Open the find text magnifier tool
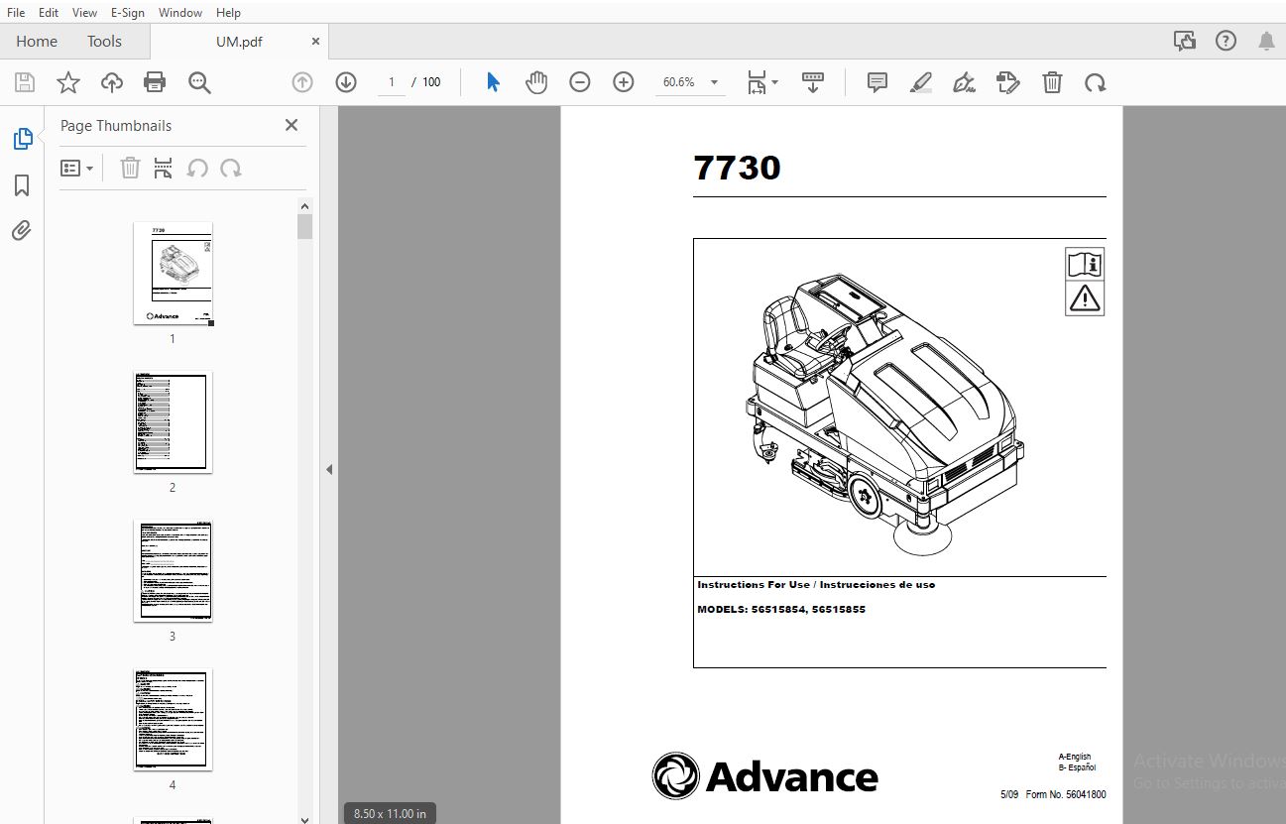This screenshot has height=824, width=1286. point(200,82)
